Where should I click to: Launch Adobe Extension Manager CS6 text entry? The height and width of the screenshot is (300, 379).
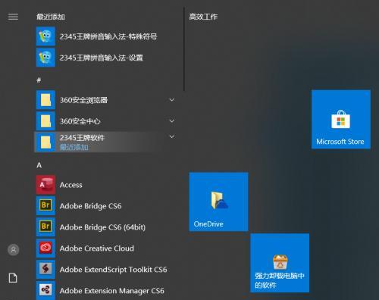[112, 291]
